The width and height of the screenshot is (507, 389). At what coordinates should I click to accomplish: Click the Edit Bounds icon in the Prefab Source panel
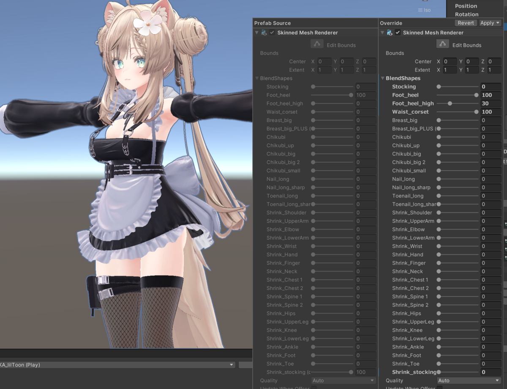[317, 44]
